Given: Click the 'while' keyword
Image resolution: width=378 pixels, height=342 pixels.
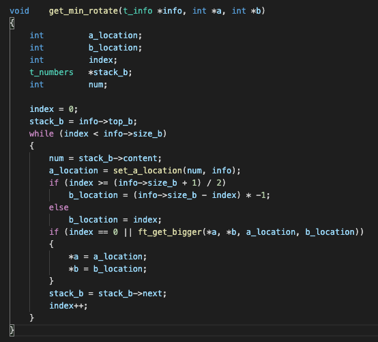Looking at the screenshot, I should tap(42, 134).
